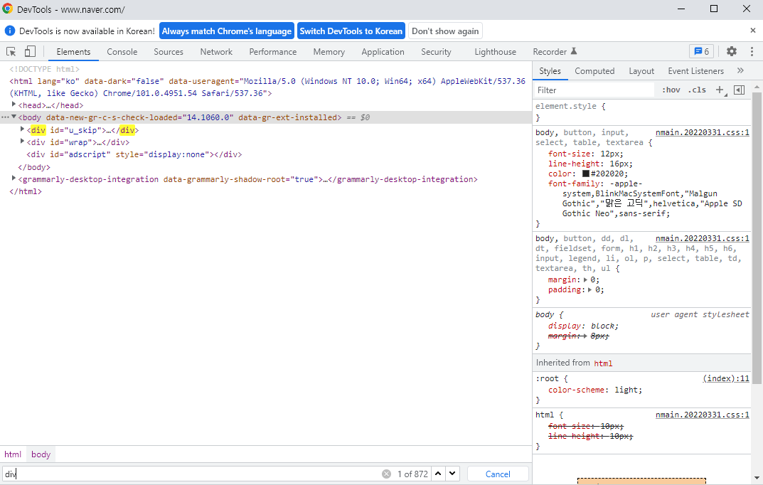The image size is (763, 485).
Task: Switch to the Elements tab
Action: coord(73,52)
